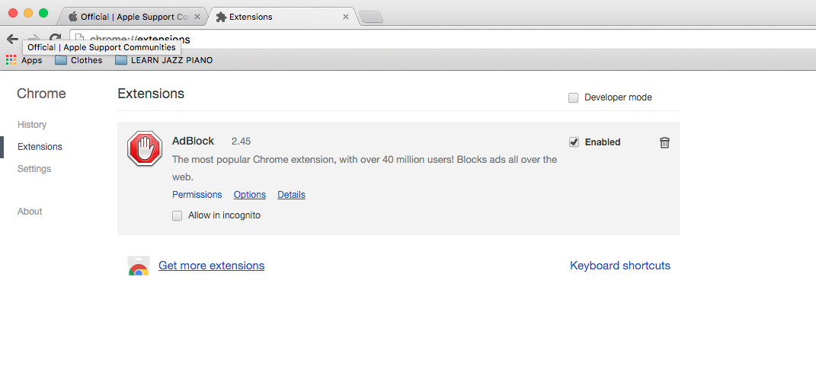Click the Keyboard shortcuts link

pos(620,266)
